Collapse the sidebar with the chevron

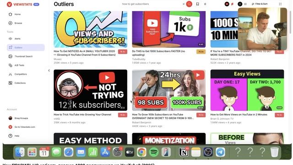click(x=49, y=71)
